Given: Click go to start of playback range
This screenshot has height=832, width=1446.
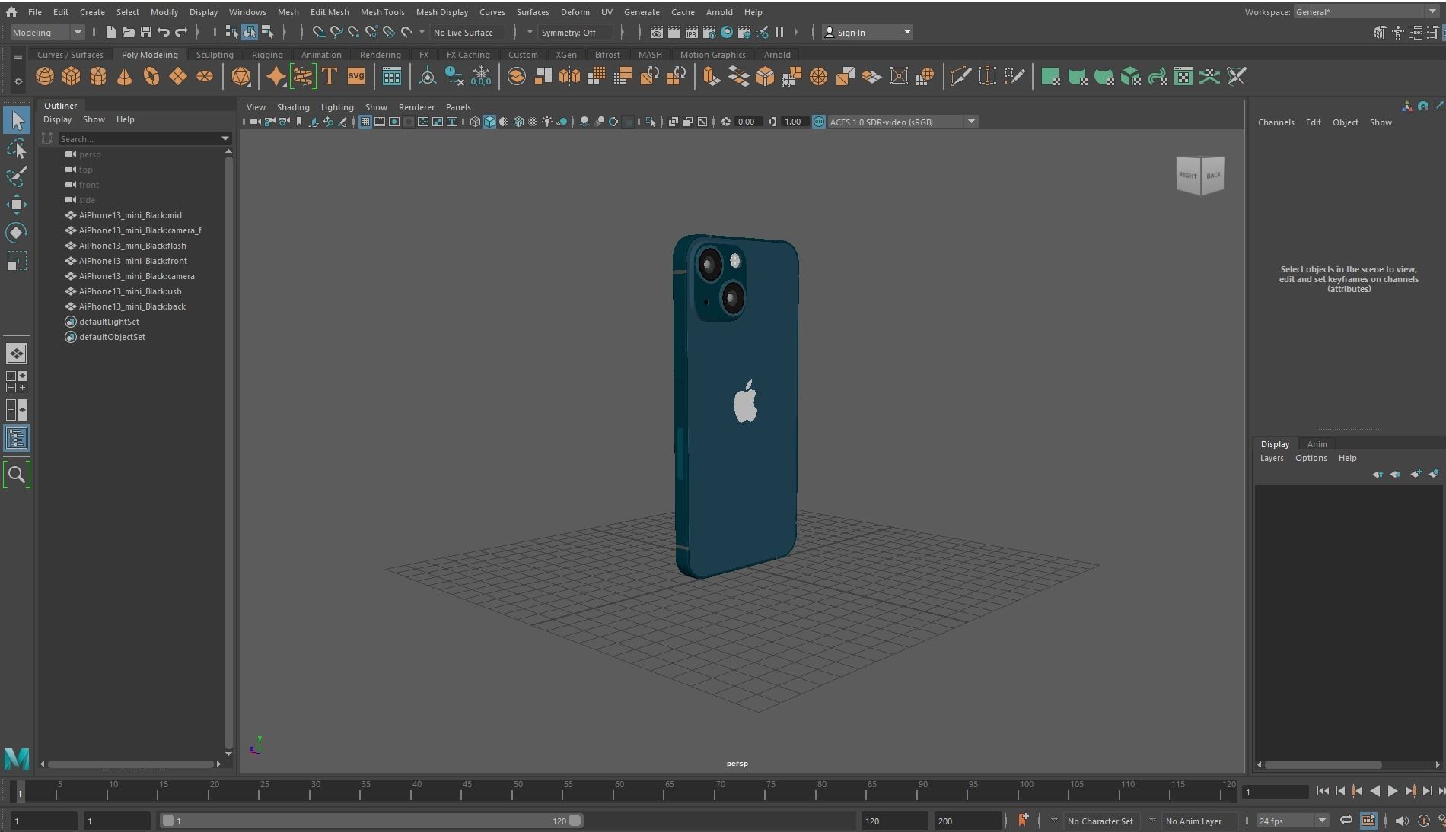Looking at the screenshot, I should [x=1323, y=792].
